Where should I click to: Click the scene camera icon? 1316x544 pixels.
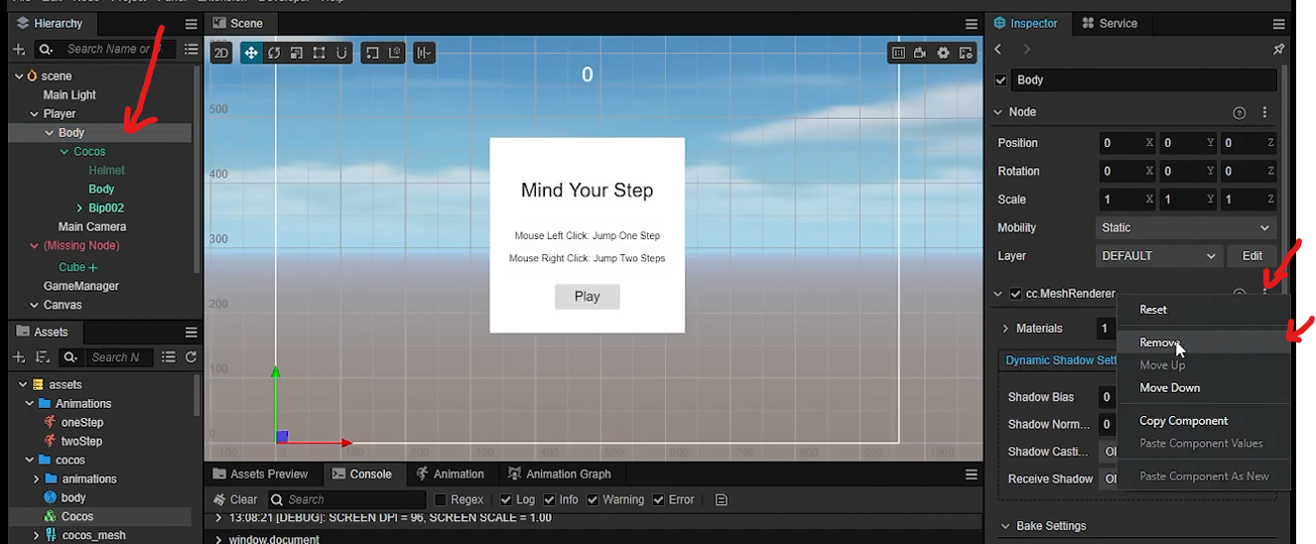[920, 53]
